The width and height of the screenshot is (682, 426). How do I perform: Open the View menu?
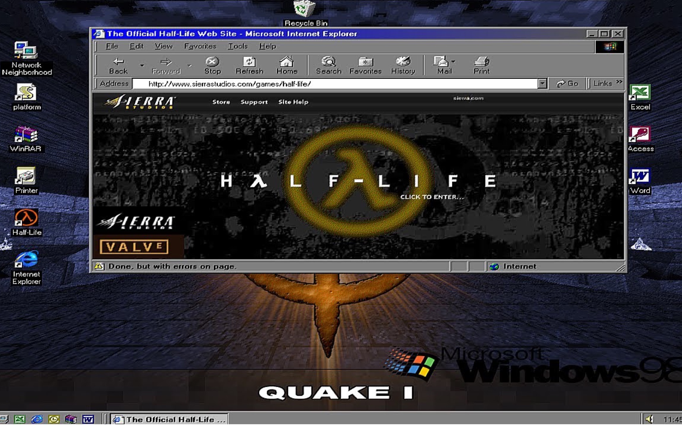(163, 46)
